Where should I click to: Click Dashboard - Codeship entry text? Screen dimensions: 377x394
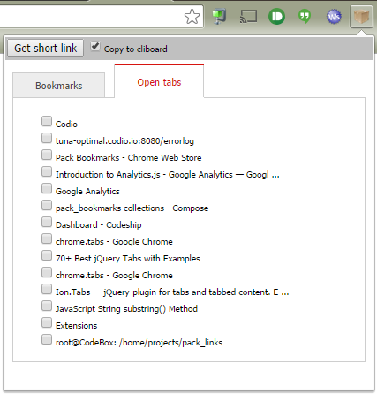pyautogui.click(x=99, y=225)
